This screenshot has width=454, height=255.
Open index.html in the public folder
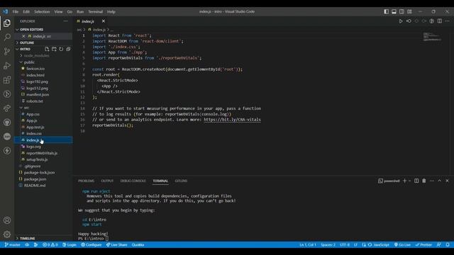coord(35,75)
